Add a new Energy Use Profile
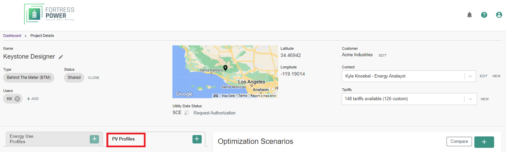 coord(95,139)
